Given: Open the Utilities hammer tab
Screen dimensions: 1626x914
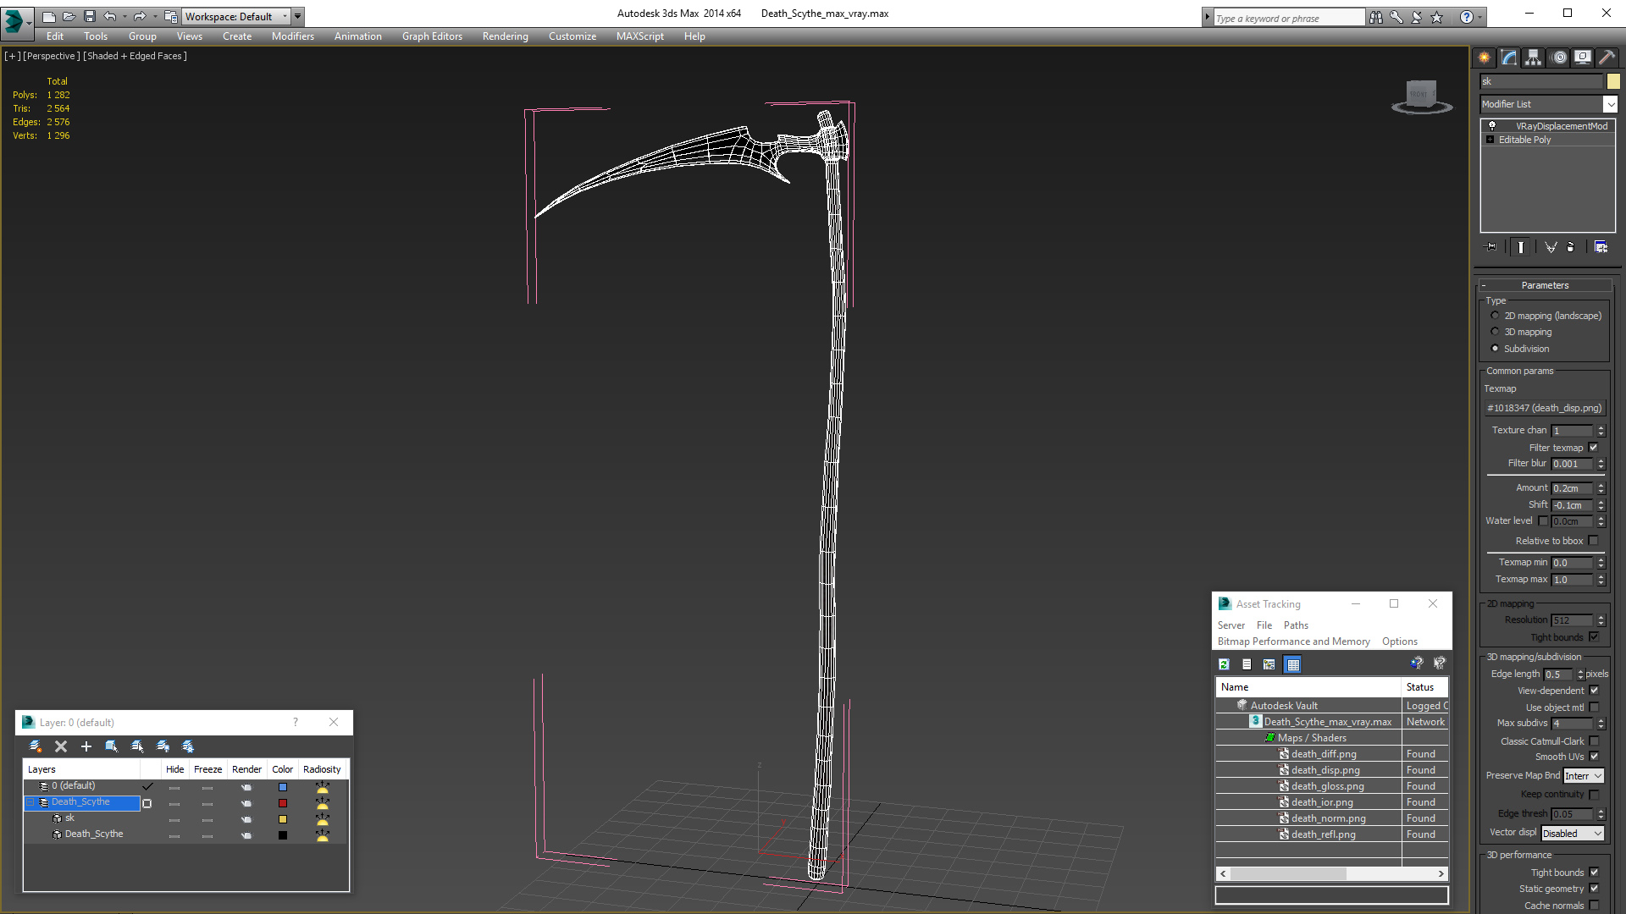Looking at the screenshot, I should pyautogui.click(x=1607, y=58).
